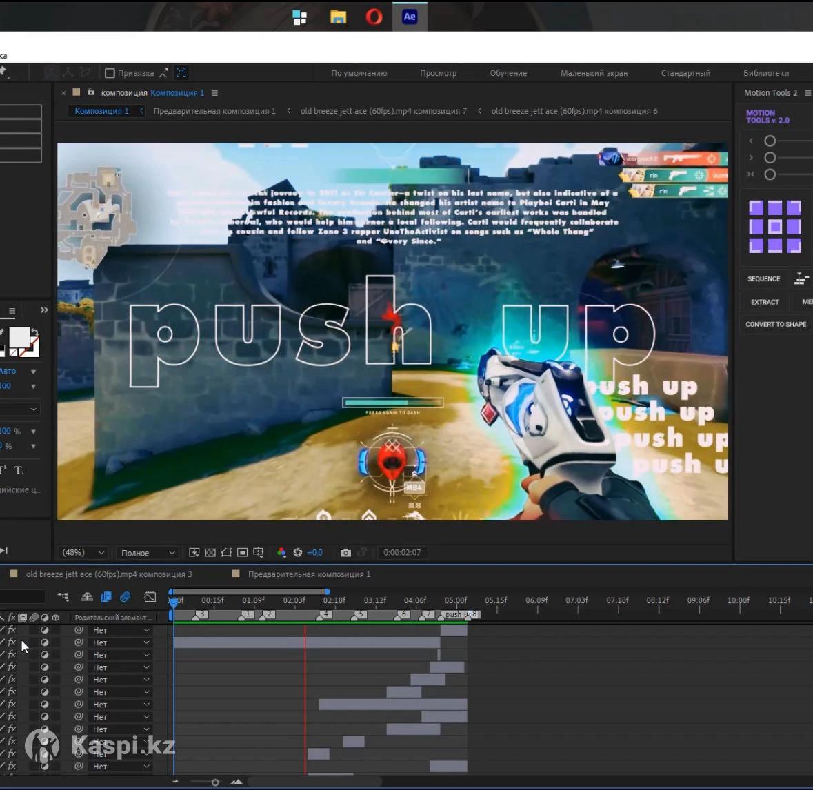Switch to the Маленький экран workspace
This screenshot has height=790, width=813.
tap(594, 73)
